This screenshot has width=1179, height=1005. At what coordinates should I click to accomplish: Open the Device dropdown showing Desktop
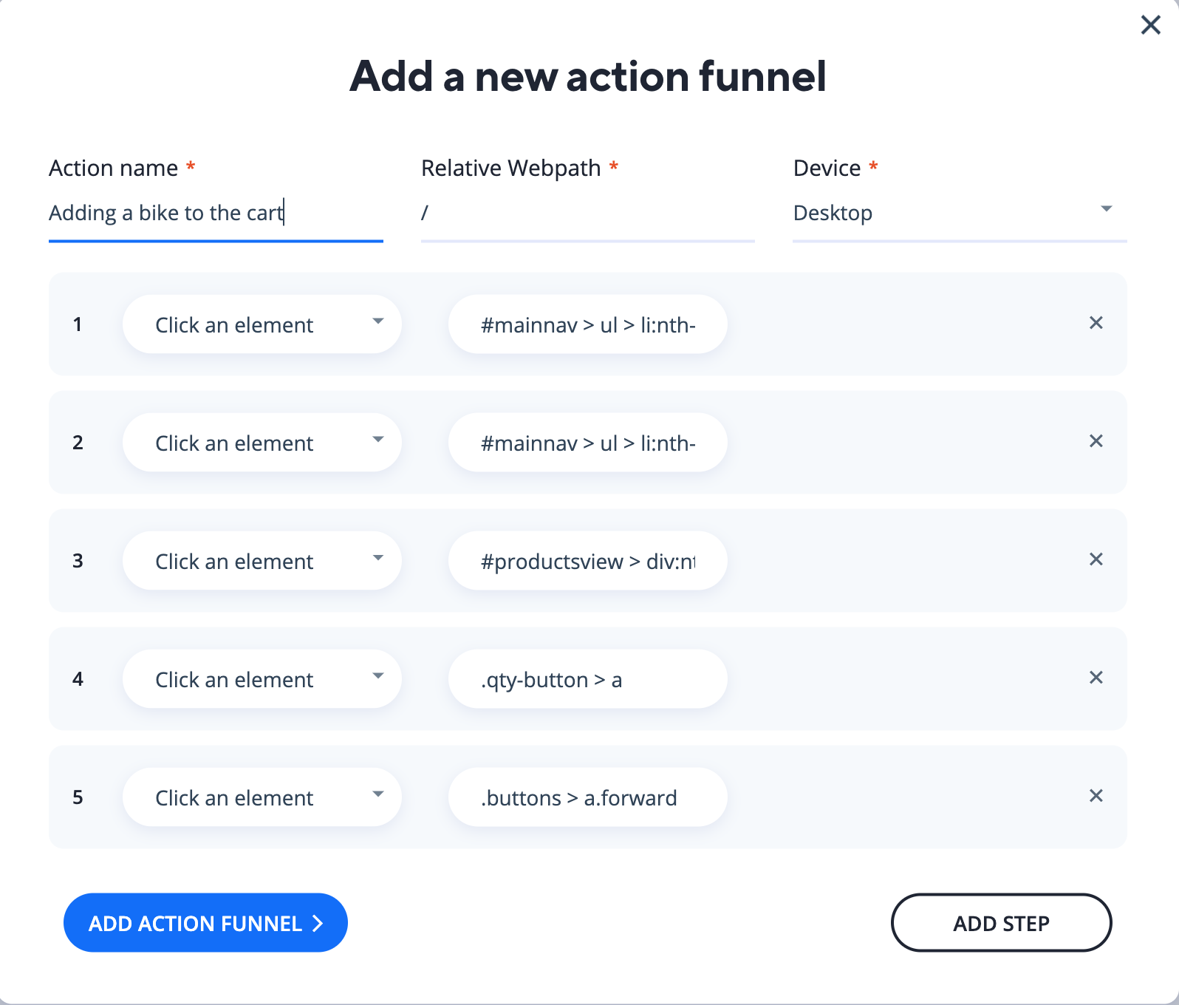coord(960,213)
